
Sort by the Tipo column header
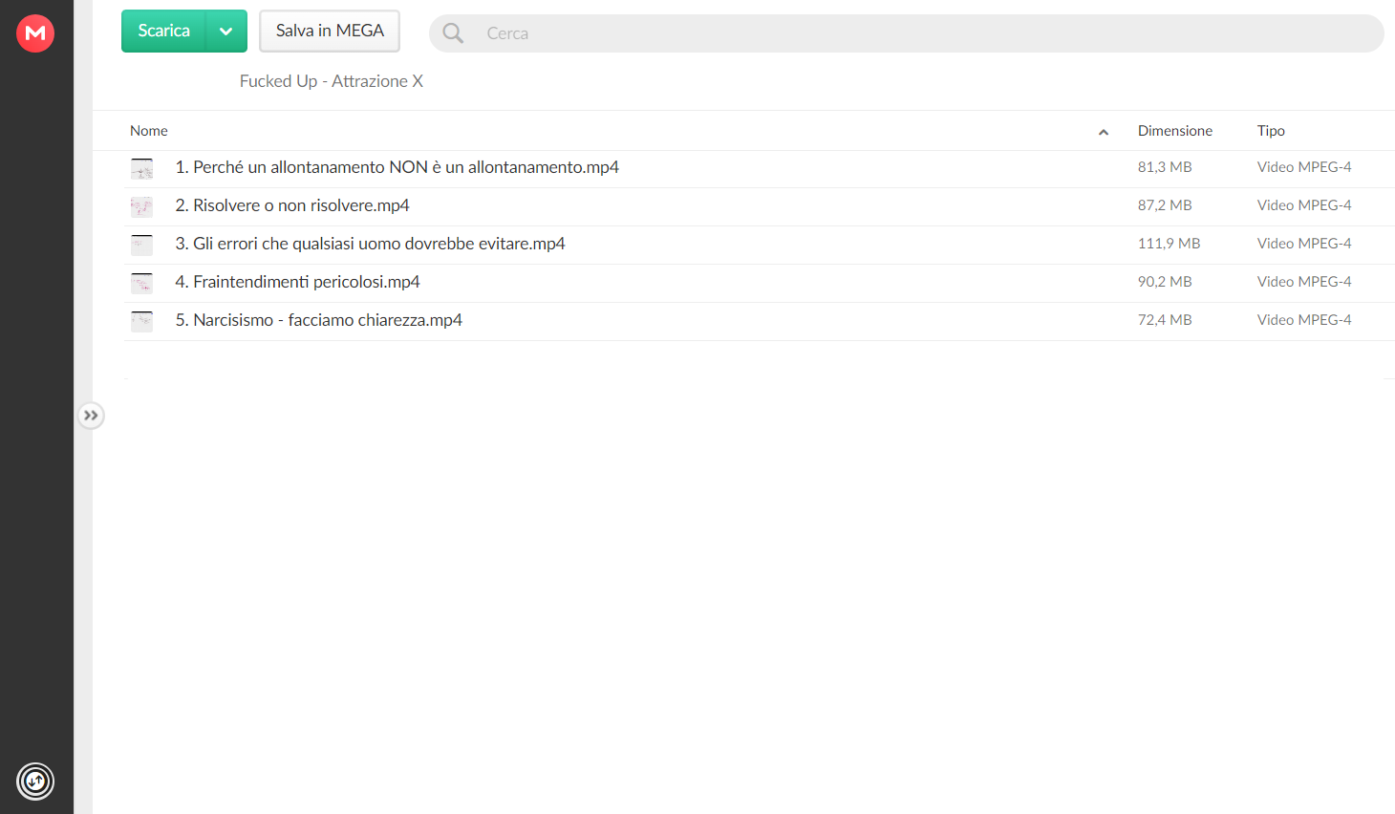[x=1271, y=131]
